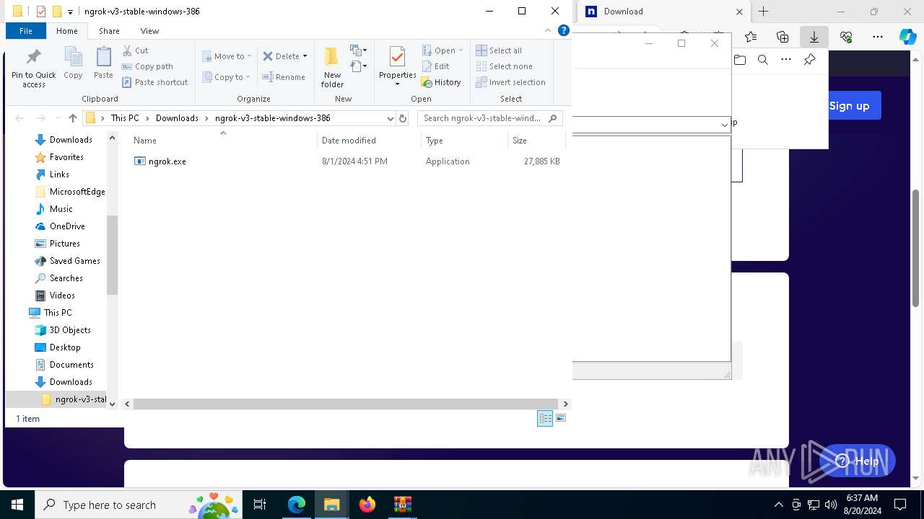Copy button in Clipboard group
The height and width of the screenshot is (519, 924).
tap(73, 63)
